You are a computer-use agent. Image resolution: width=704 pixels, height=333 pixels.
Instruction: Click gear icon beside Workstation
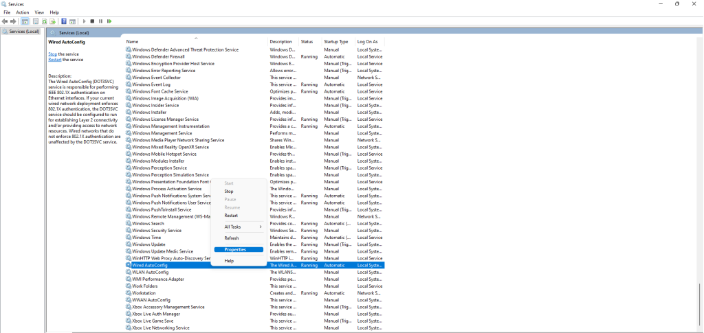click(x=129, y=293)
